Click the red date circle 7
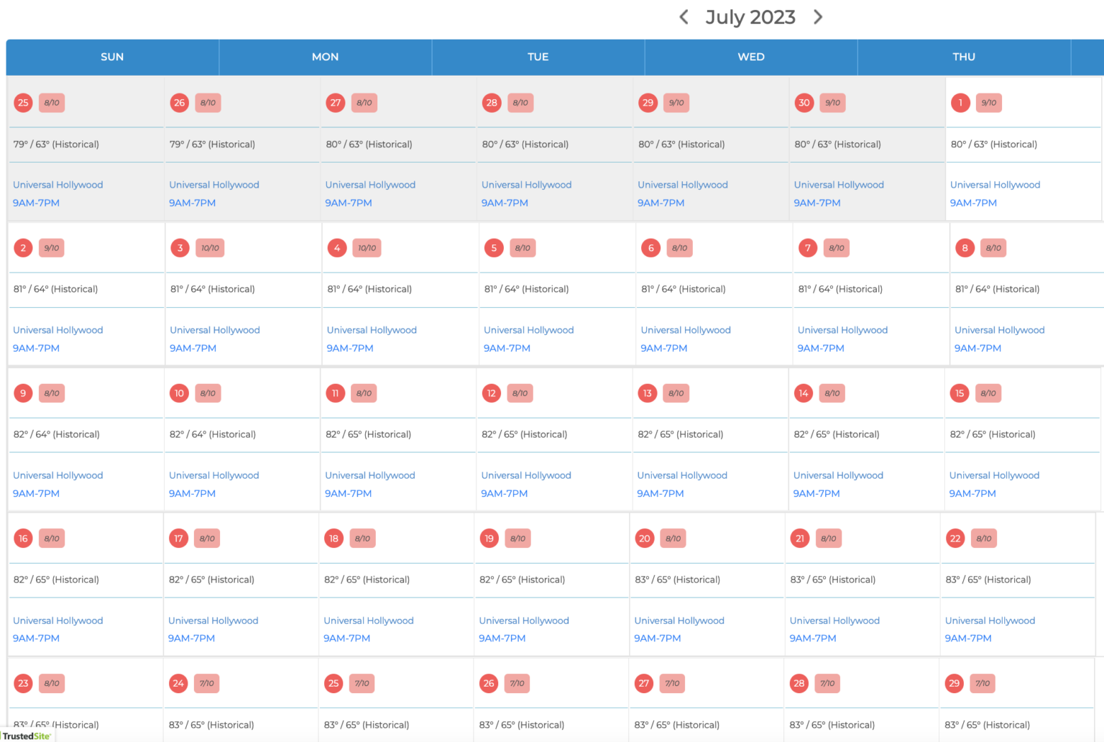This screenshot has width=1104, height=742. (808, 248)
